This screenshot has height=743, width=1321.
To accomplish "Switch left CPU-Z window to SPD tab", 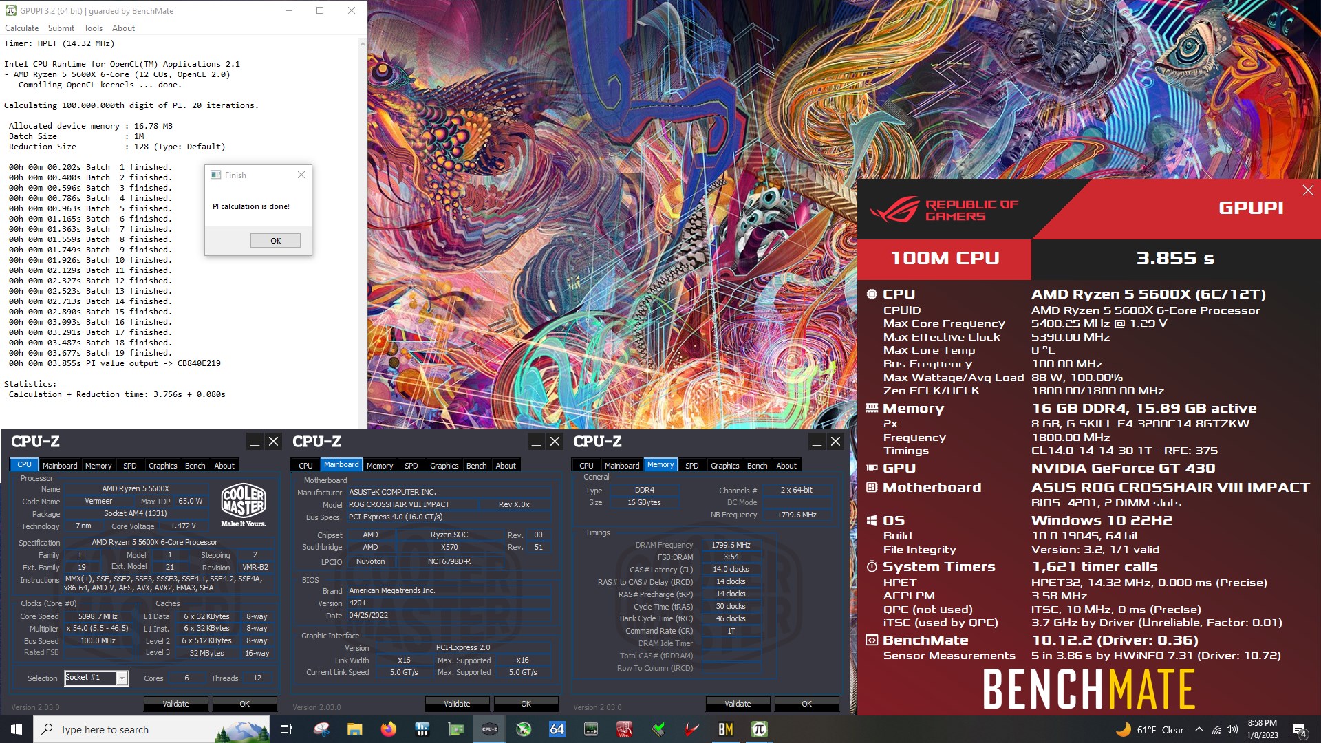I will click(130, 466).
